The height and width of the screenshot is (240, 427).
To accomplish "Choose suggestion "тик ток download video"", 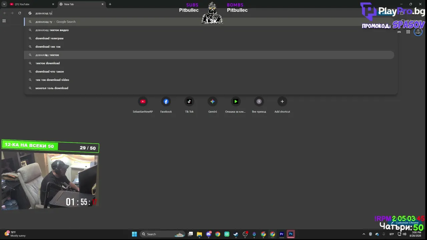I will [x=209, y=80].
